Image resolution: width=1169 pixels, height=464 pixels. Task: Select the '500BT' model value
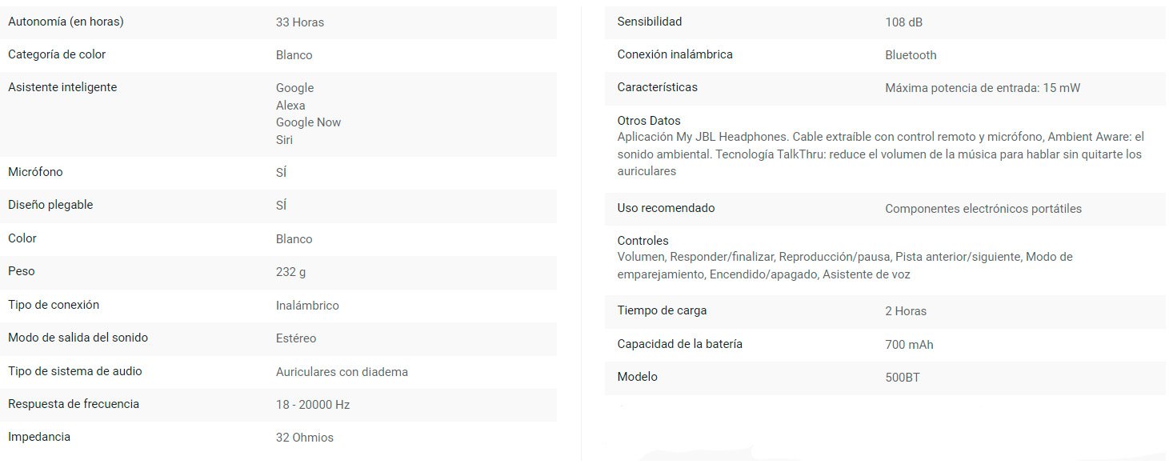point(903,378)
